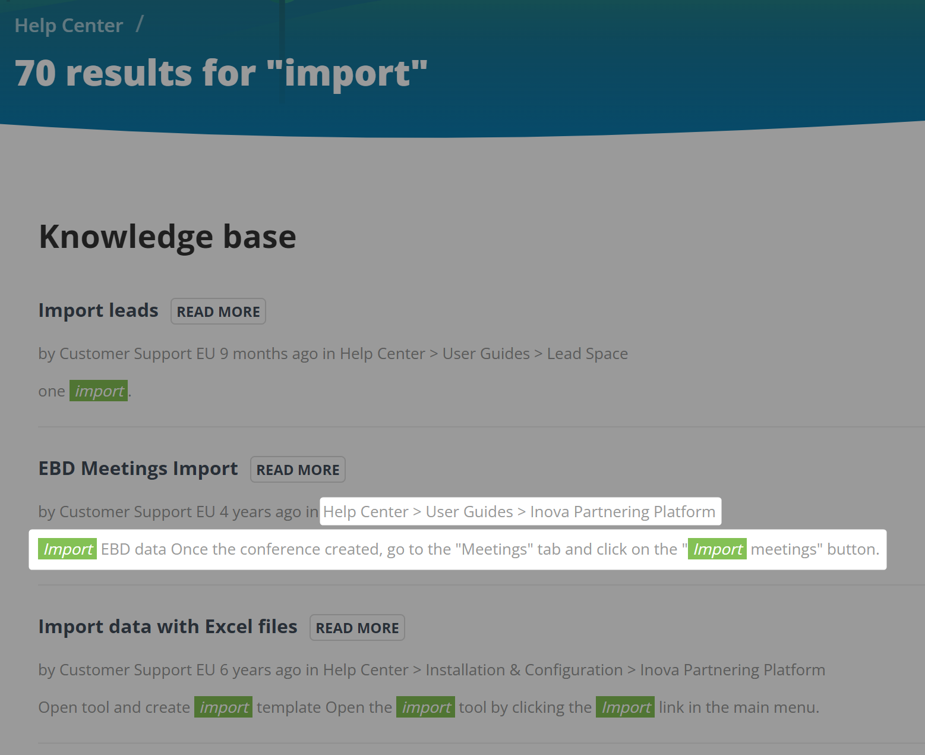
Task: Click READ MORE next to Excel files article
Action: tap(357, 628)
